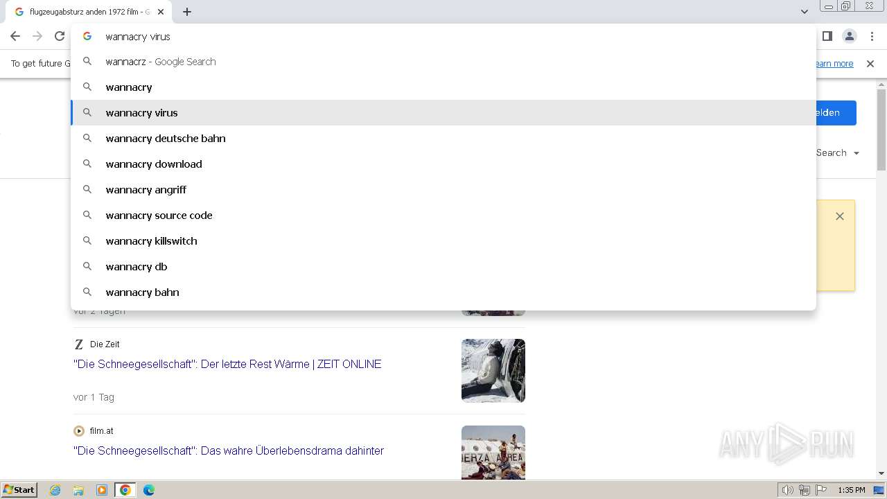
Task: Click the system clock showing 1:35 PM
Action: point(852,490)
